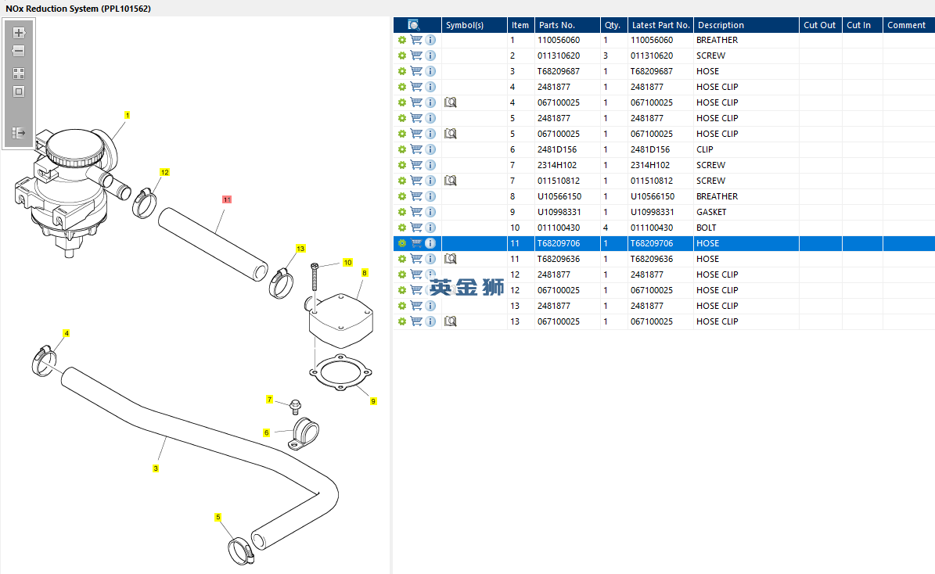Screen dimensions: 935x574
Task: Open symbol icon for SCREW 011510812
Action: pyautogui.click(x=451, y=181)
